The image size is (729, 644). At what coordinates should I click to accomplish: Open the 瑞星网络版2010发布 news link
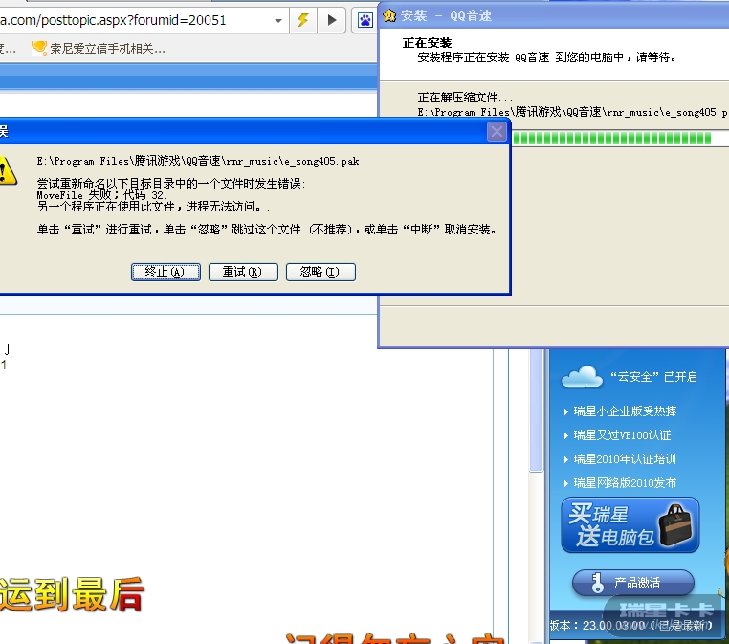[x=625, y=483]
